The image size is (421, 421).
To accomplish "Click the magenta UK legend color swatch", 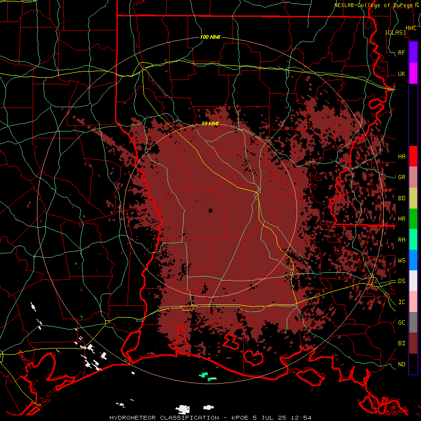I will pos(413,73).
